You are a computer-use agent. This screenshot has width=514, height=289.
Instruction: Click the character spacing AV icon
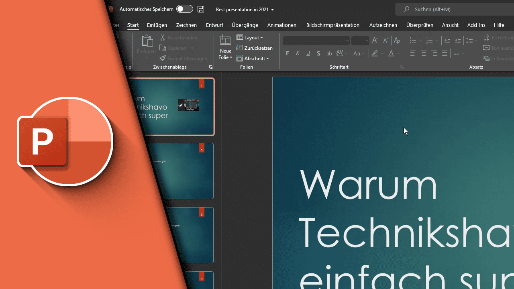[340, 53]
